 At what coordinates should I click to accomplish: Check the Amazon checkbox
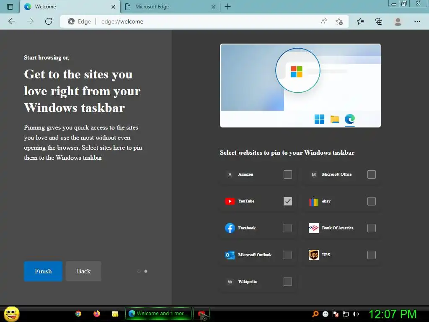[287, 174]
